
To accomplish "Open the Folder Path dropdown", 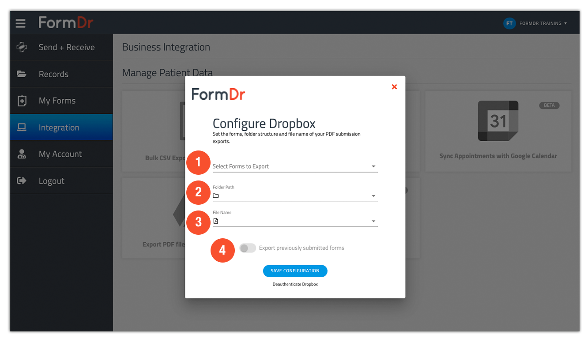I will tap(295, 193).
